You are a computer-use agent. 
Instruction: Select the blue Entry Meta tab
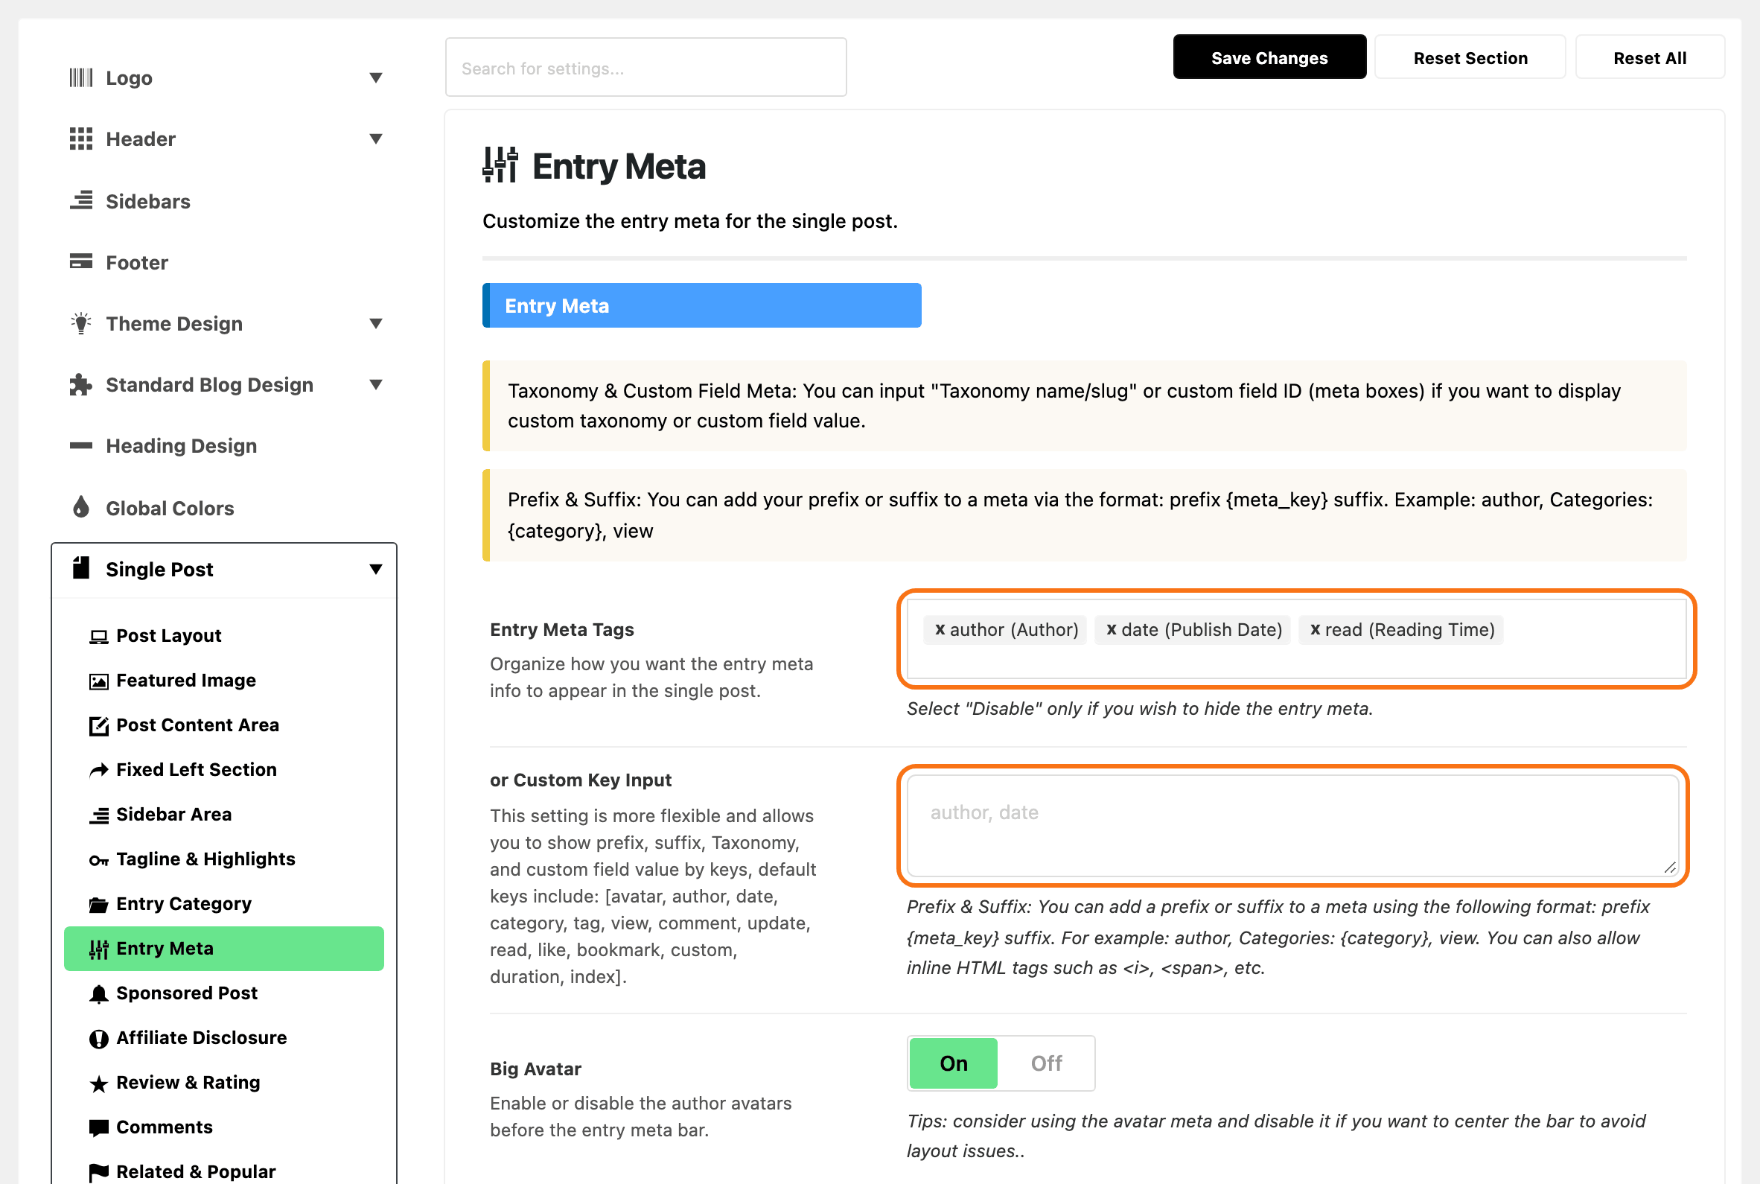702,306
